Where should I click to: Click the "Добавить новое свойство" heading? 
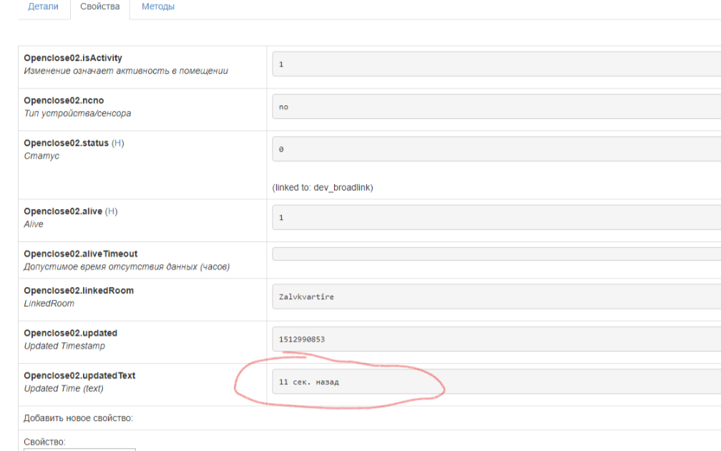(x=79, y=418)
